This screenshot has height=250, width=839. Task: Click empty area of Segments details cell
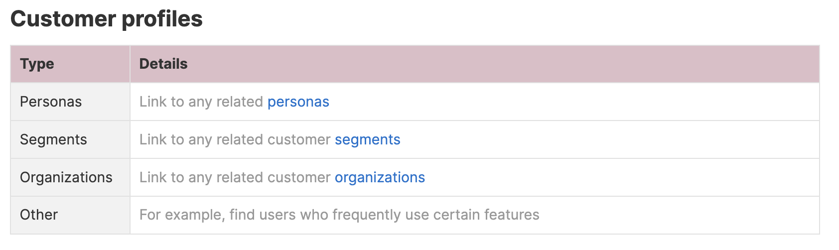(608, 139)
